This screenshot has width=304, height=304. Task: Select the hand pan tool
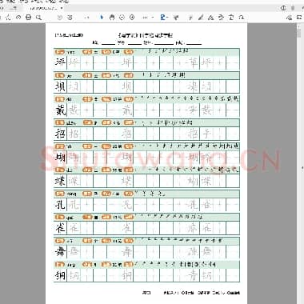(112, 18)
